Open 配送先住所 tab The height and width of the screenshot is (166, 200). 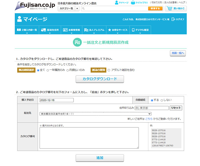click(50, 30)
